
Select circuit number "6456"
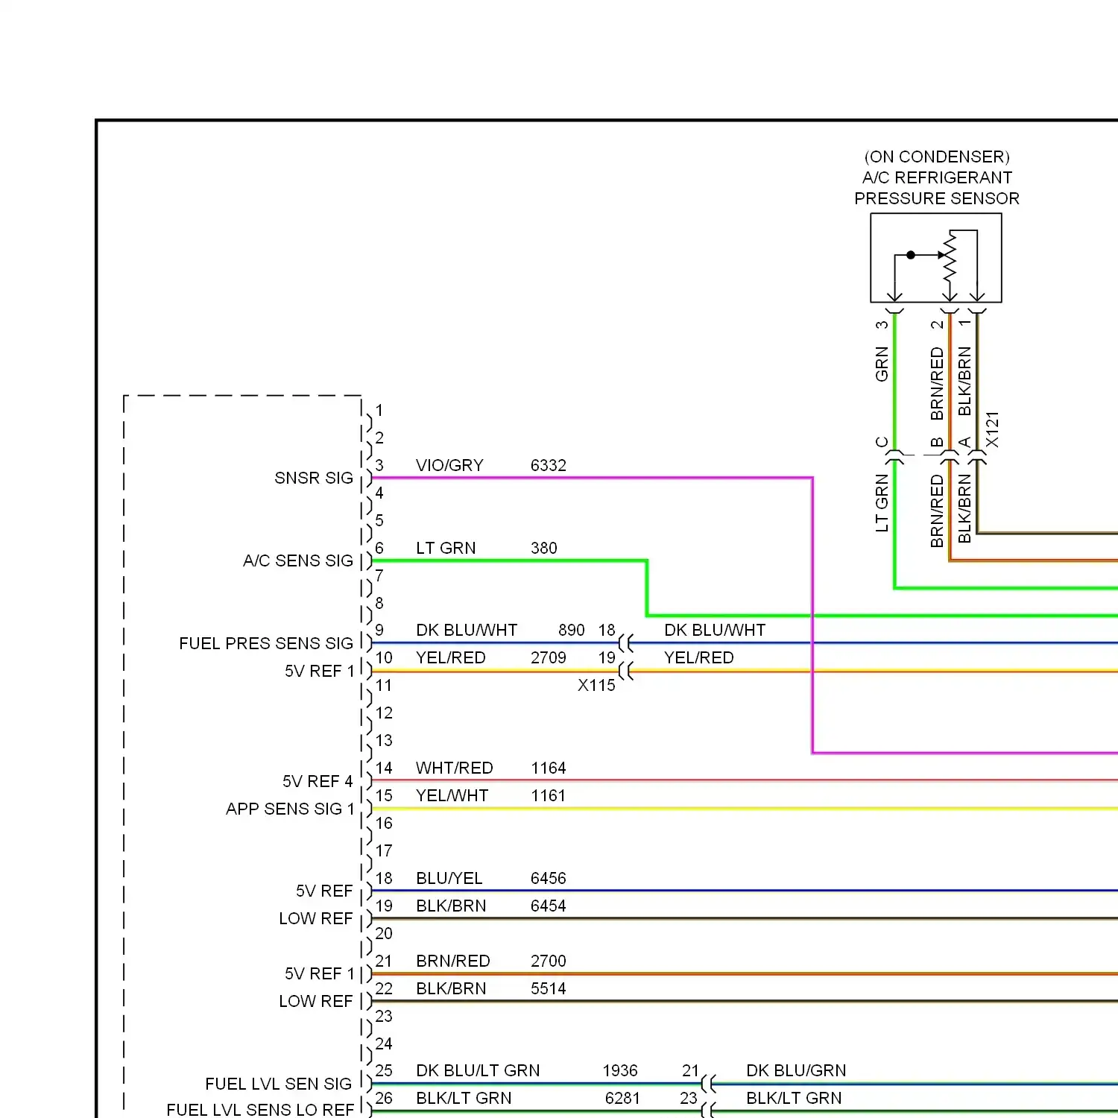pyautogui.click(x=549, y=878)
